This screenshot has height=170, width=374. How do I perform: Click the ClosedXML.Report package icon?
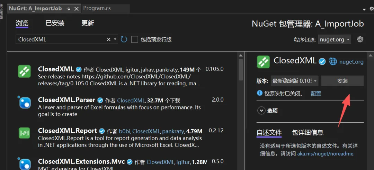(x=24, y=133)
